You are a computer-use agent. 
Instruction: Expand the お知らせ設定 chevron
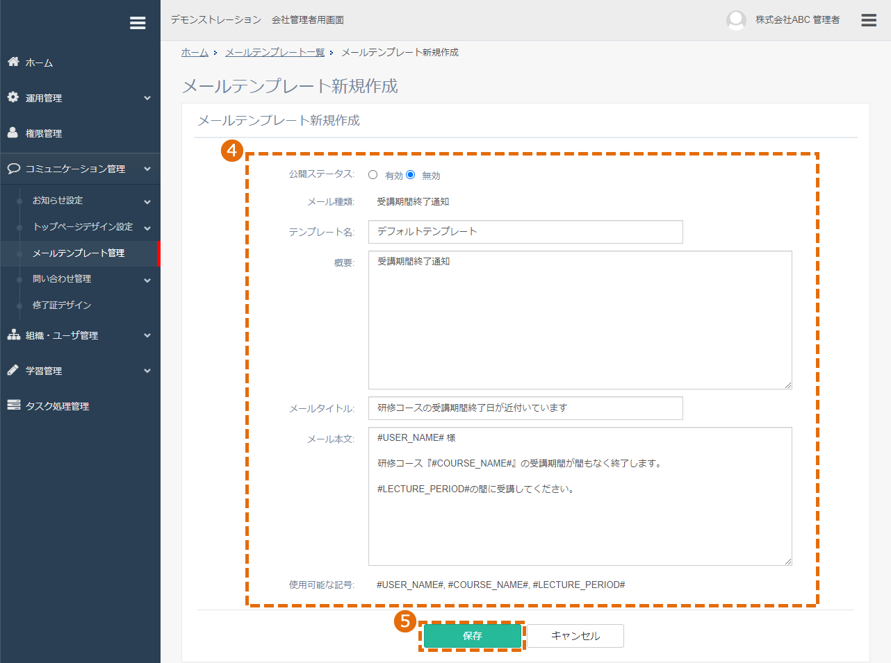pos(147,202)
